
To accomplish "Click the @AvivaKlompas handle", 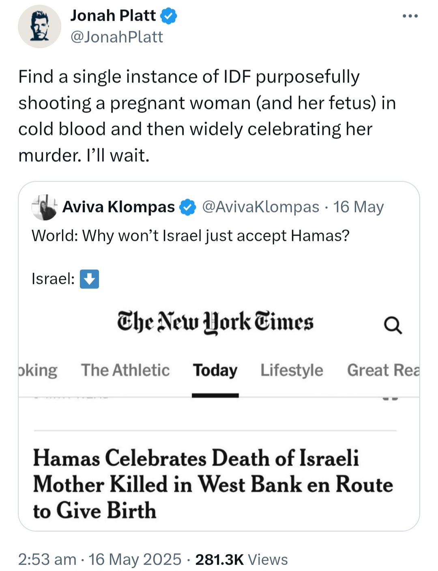I will point(261,207).
